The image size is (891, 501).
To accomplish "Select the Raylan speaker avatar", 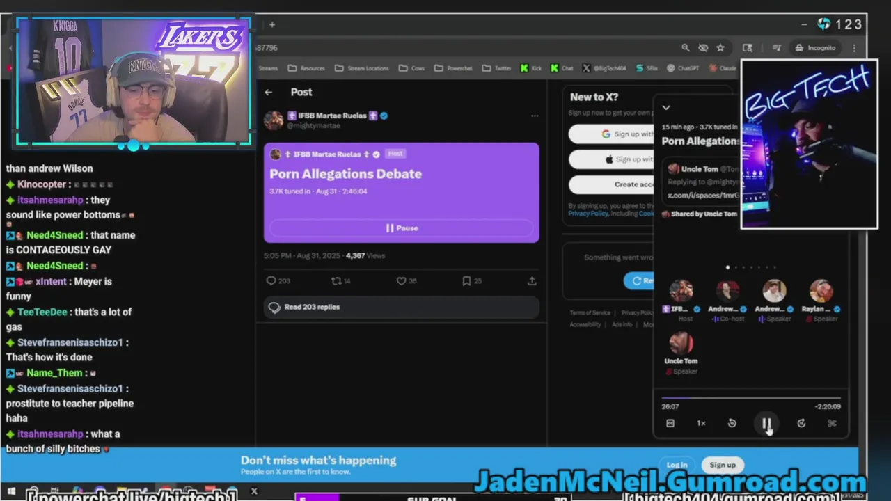I will 821,291.
